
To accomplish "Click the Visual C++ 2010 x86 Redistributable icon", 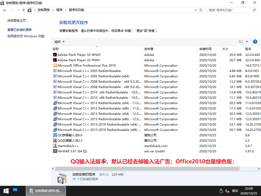I will point(55,97).
